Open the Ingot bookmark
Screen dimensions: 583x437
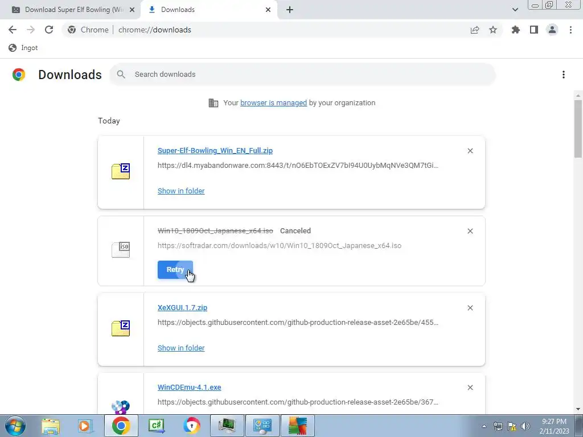pyautogui.click(x=23, y=48)
